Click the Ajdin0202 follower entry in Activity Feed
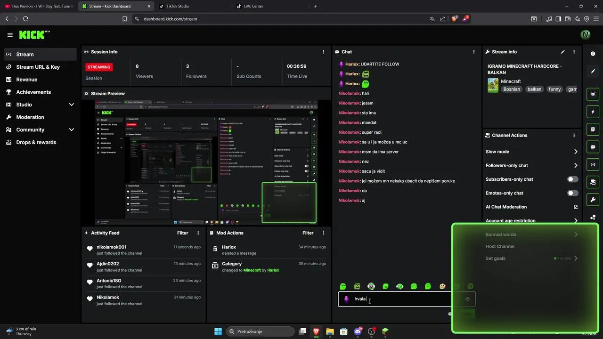Screen dimensions: 603x339 (144, 266)
